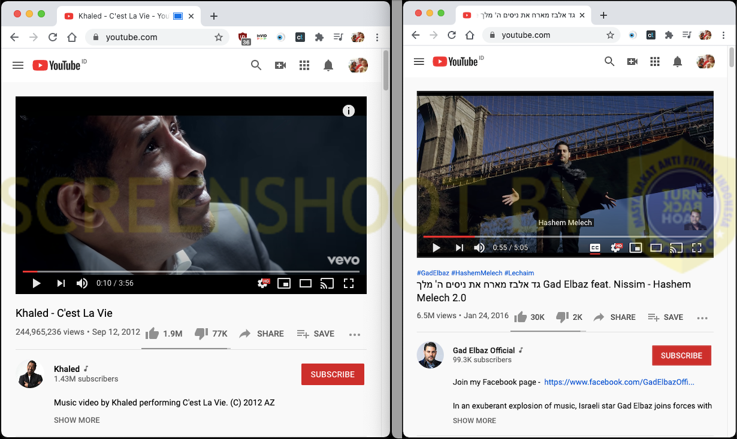The image size is (737, 439).
Task: Toggle closed captions on Gad Elbaz video
Action: tap(595, 247)
